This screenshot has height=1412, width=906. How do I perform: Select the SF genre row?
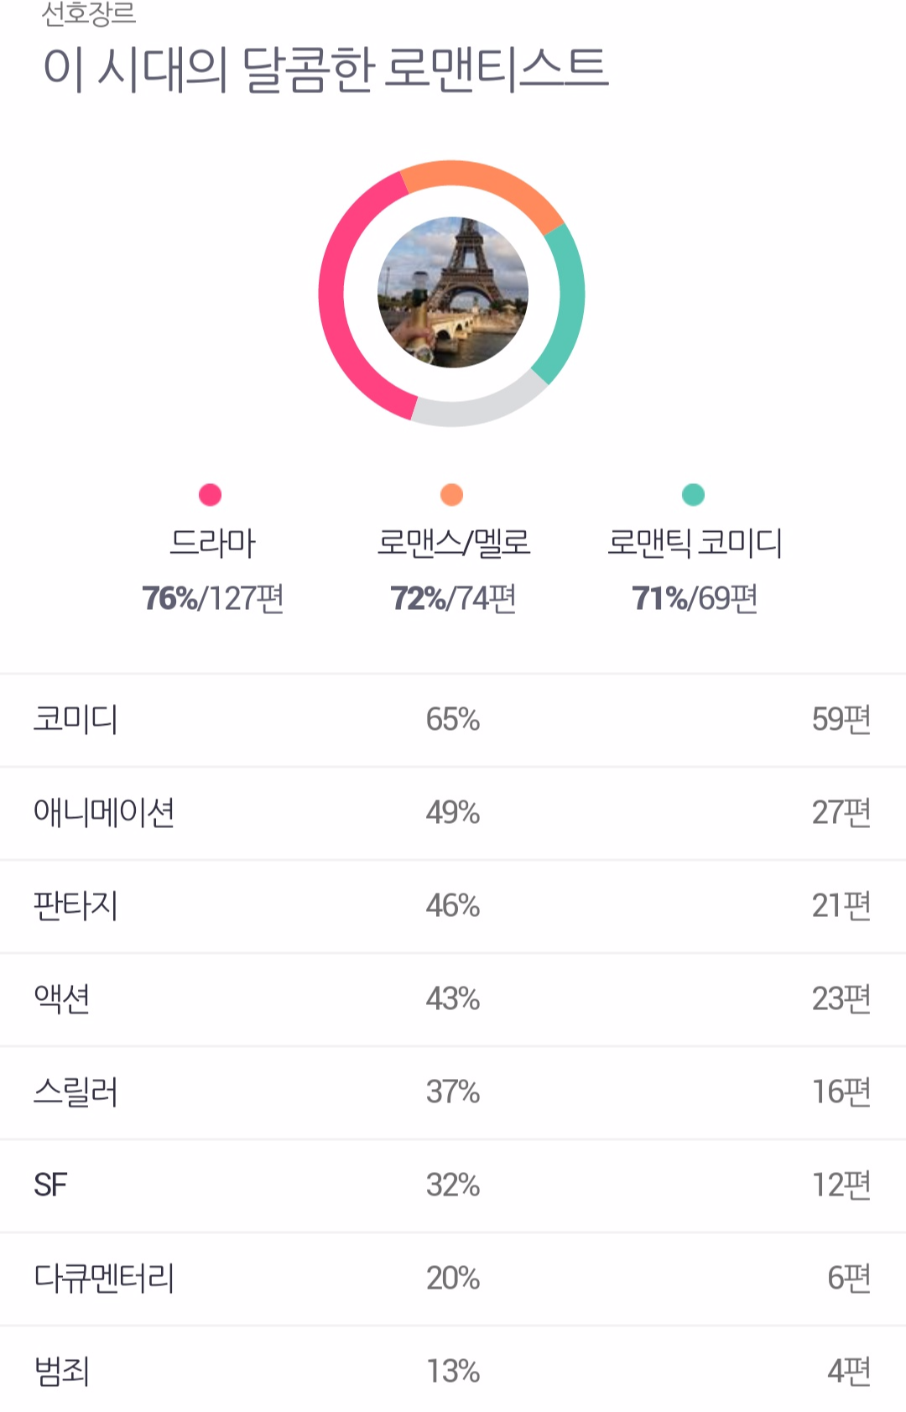pyautogui.click(x=453, y=1185)
